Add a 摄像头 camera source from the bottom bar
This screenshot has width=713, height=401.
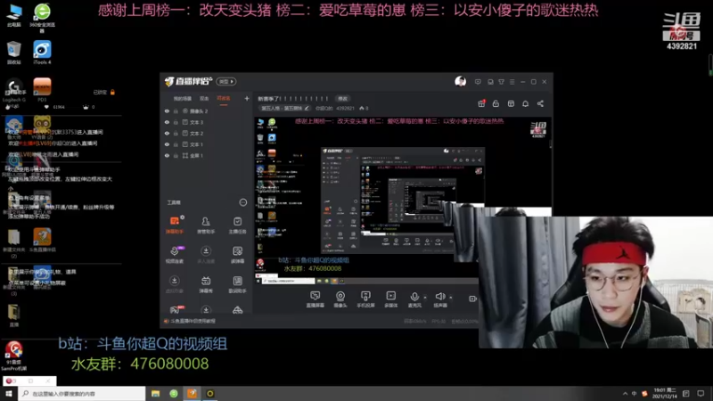[340, 299]
